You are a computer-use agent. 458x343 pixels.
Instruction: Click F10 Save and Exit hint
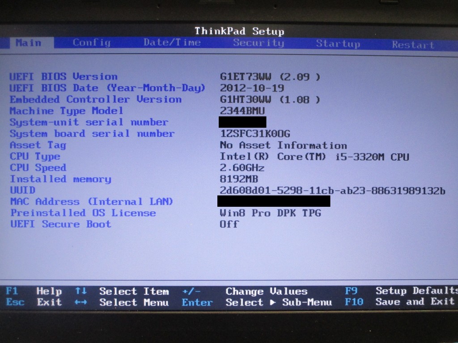click(x=400, y=302)
